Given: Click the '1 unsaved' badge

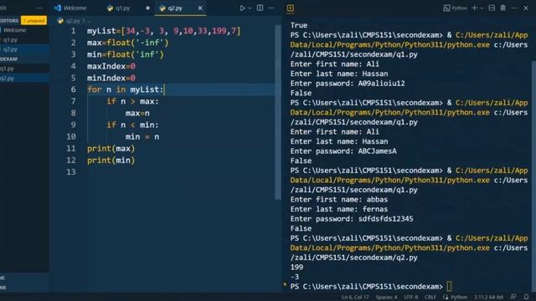Looking at the screenshot, I should (33, 20).
